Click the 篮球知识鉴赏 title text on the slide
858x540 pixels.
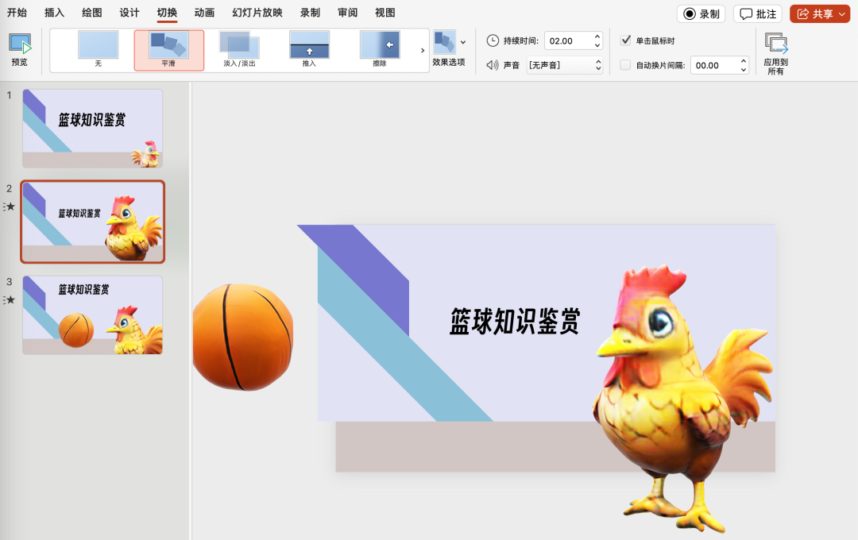[x=514, y=321]
